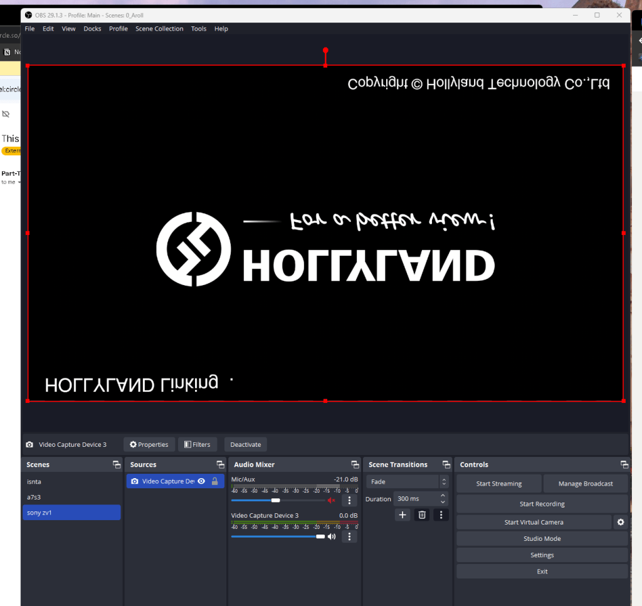The width and height of the screenshot is (642, 606).
Task: Click Manage Broadcast
Action: 586,484
